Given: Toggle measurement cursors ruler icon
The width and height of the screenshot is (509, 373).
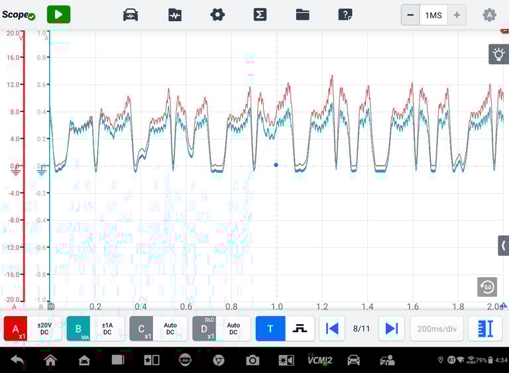Looking at the screenshot, I should 486,329.
